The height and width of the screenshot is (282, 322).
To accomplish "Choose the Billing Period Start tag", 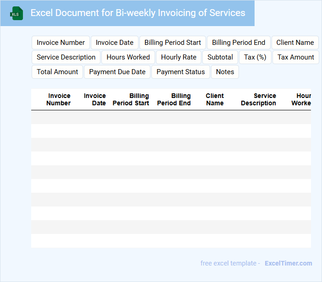I will (172, 43).
